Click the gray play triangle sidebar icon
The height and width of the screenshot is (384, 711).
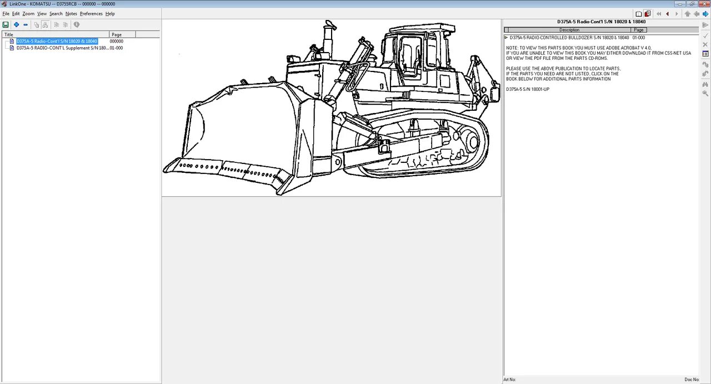pyautogui.click(x=705, y=25)
